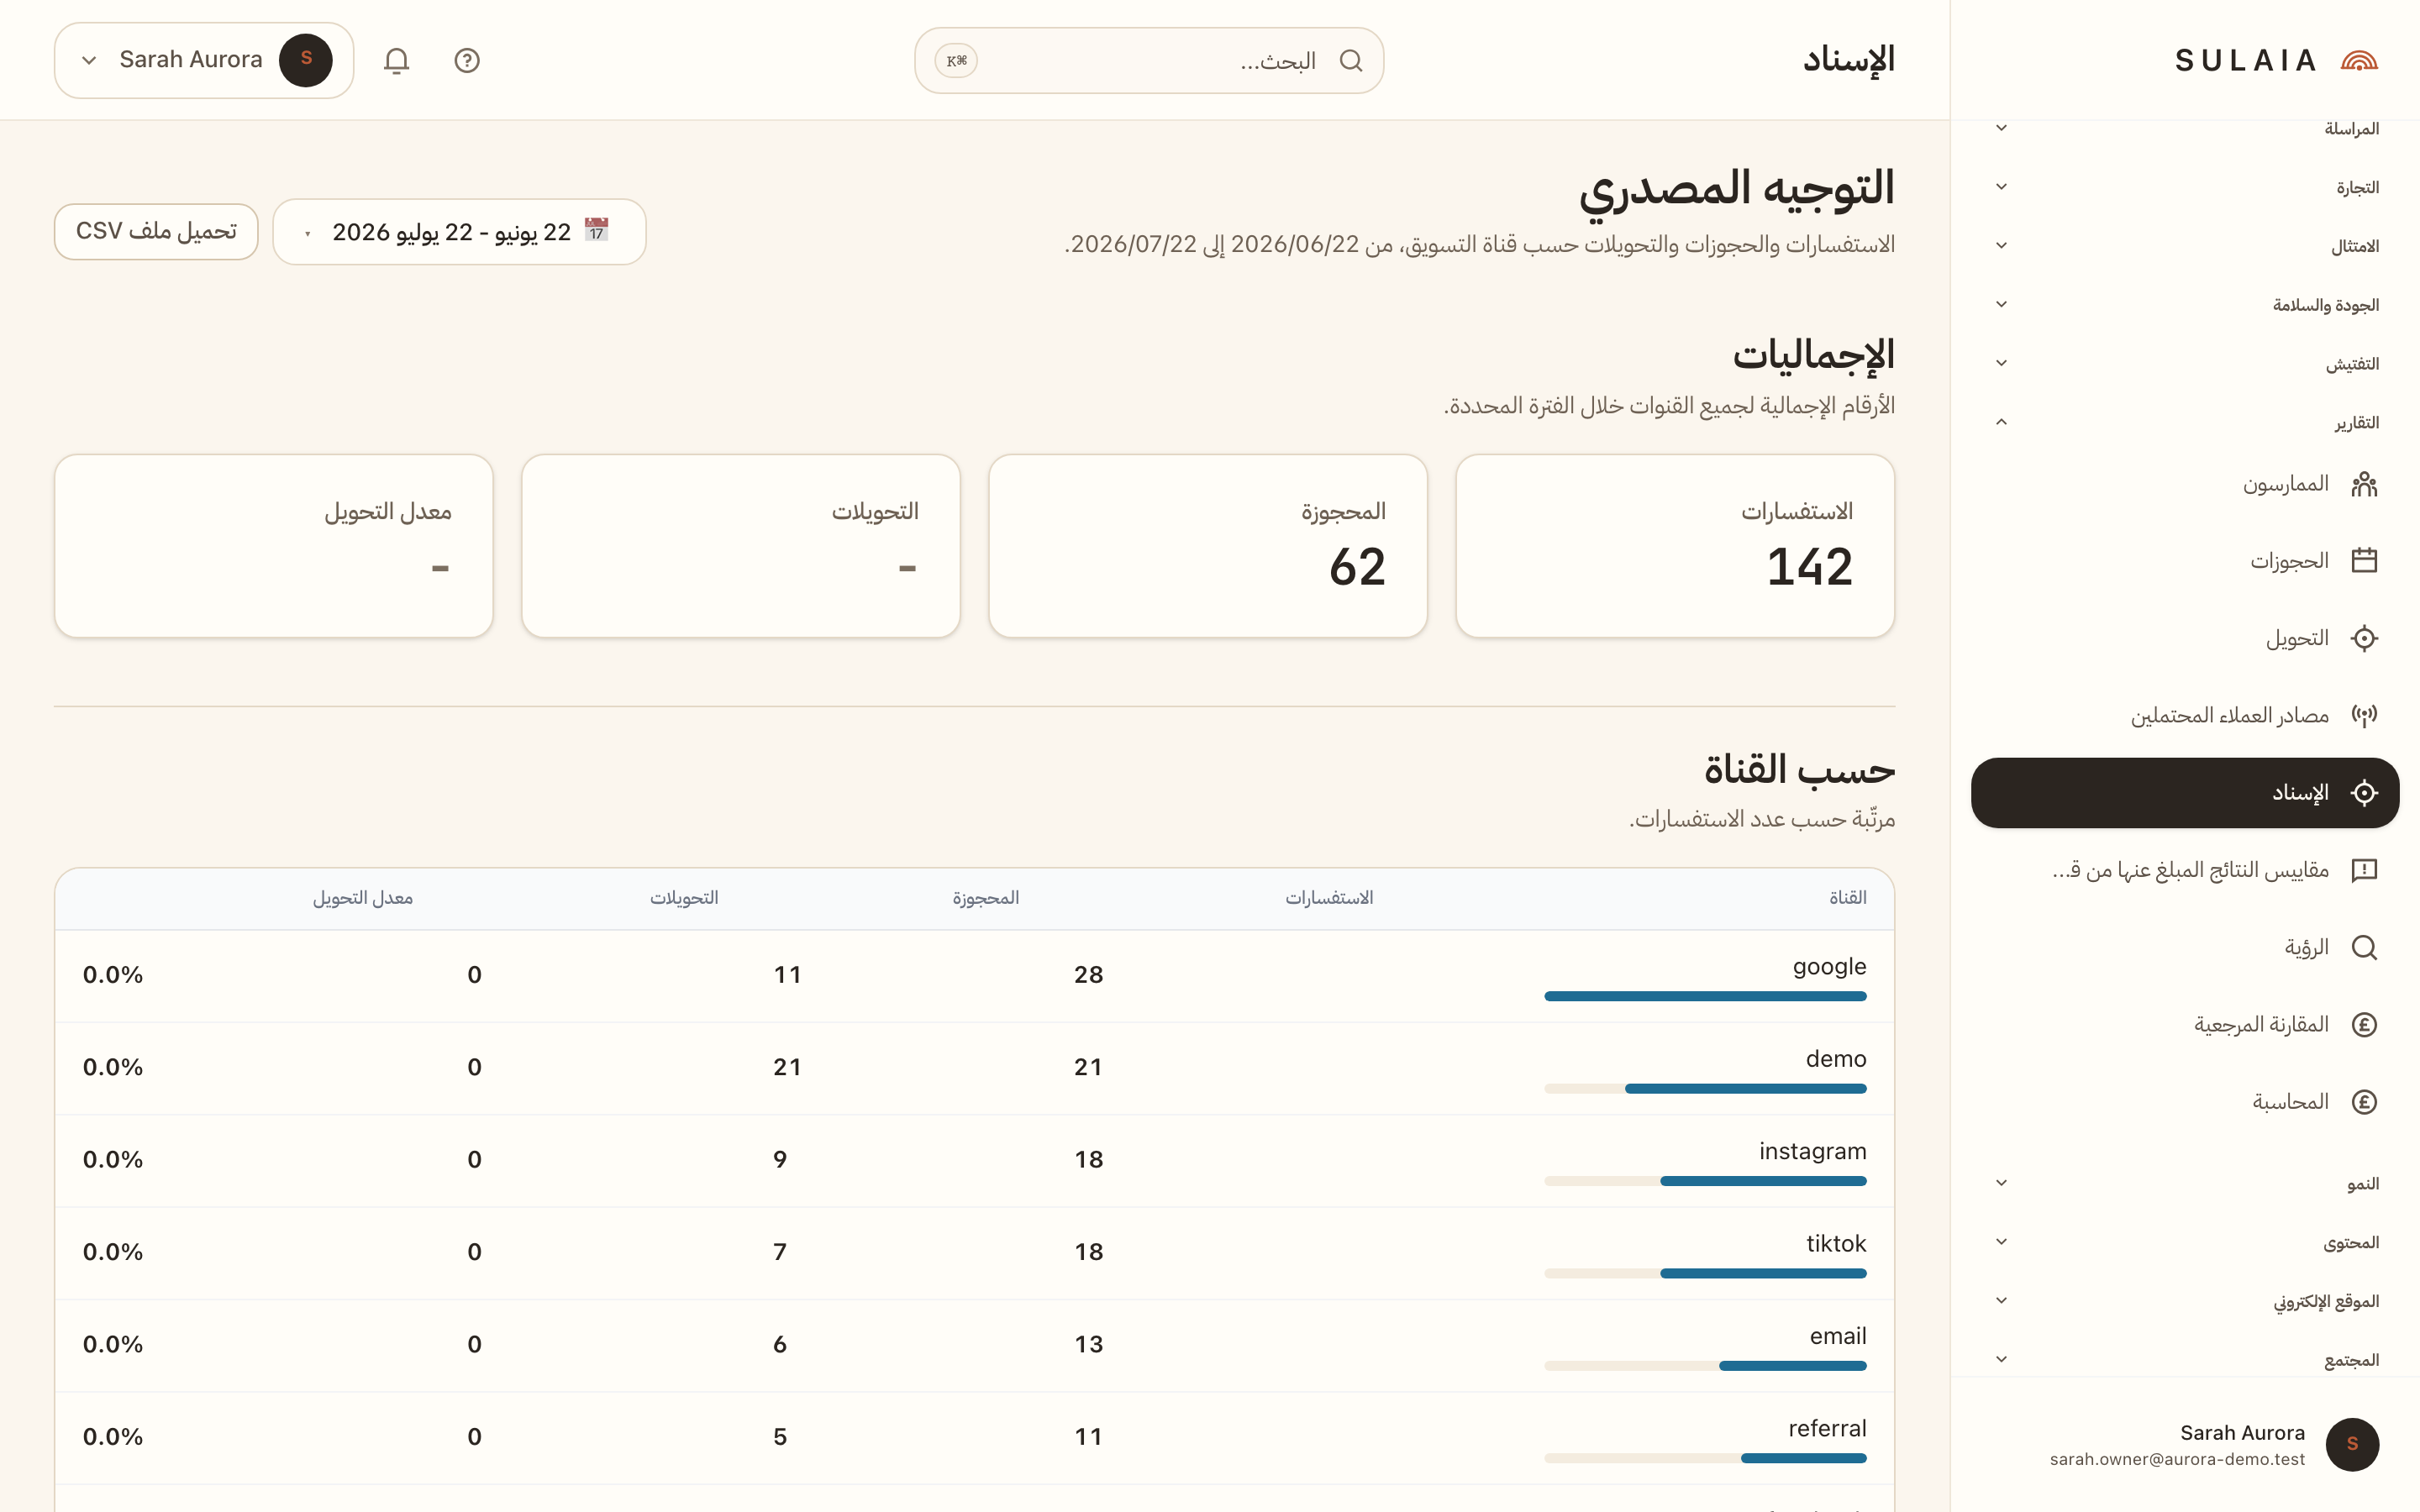Image resolution: width=2420 pixels, height=1512 pixels.
Task: Click the demo row booked value 21
Action: (787, 1067)
